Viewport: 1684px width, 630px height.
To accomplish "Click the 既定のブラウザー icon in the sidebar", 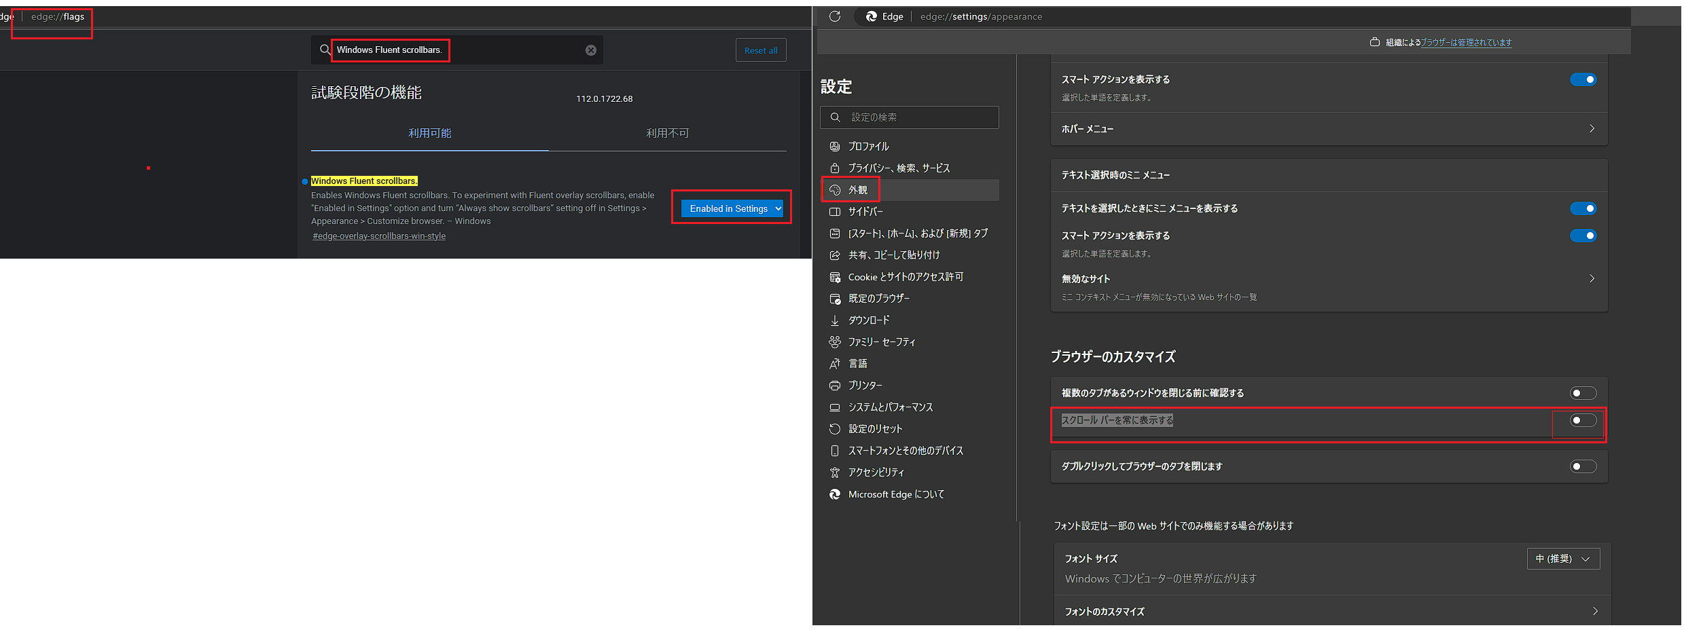I will (x=835, y=299).
